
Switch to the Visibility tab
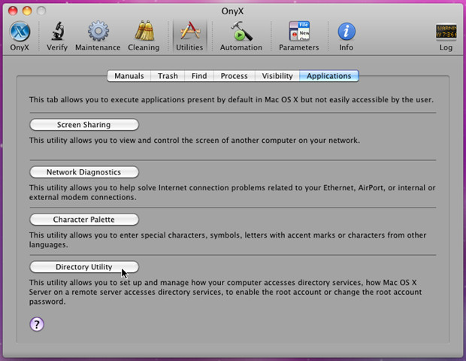(x=277, y=76)
